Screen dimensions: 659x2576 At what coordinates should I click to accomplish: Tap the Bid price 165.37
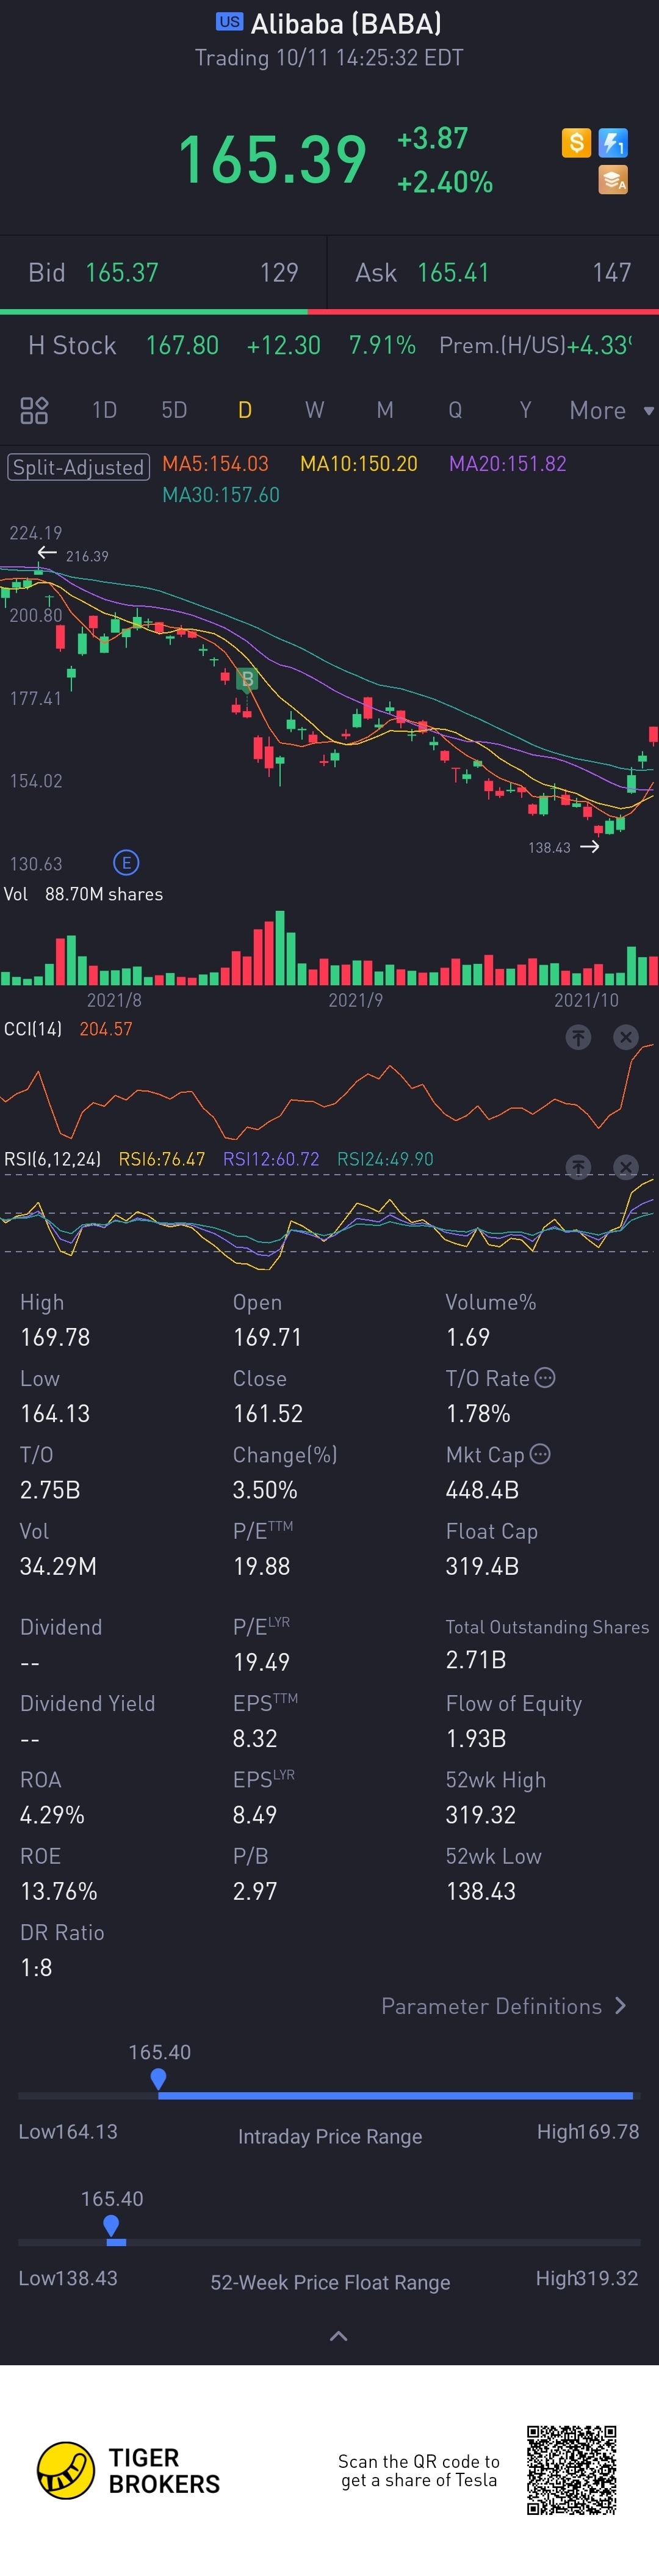(x=122, y=273)
